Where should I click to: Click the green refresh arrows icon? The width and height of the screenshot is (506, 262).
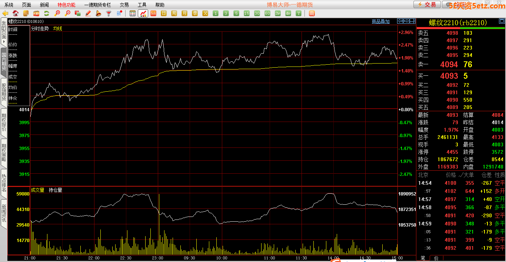(47, 13)
